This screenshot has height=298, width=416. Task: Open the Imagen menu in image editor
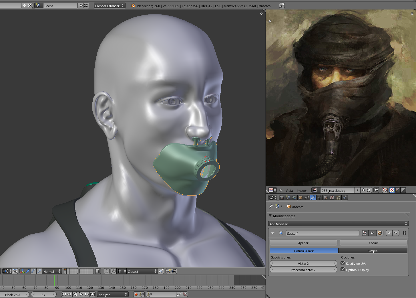pyautogui.click(x=302, y=190)
